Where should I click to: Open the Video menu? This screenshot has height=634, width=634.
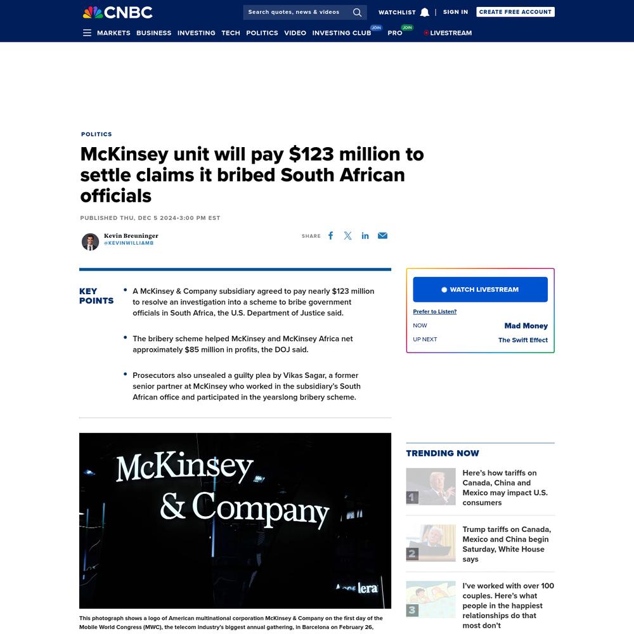coord(295,33)
